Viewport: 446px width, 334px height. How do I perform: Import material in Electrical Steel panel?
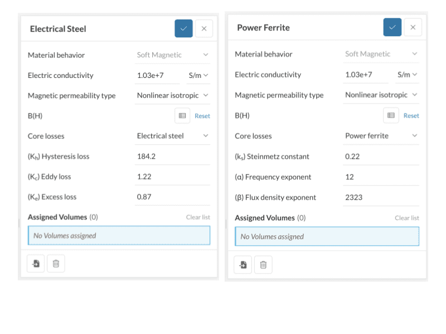(x=36, y=264)
